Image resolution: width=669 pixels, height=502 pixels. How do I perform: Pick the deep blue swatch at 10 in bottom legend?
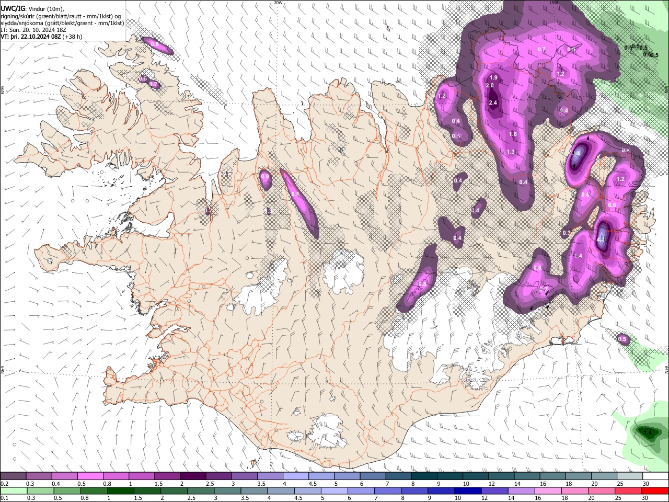(468, 491)
